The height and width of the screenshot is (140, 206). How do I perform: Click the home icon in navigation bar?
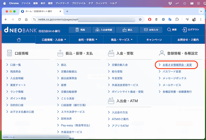[18, 40]
